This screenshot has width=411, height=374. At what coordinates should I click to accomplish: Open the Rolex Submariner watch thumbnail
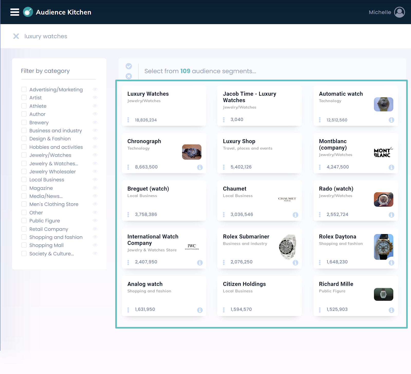[x=288, y=247]
